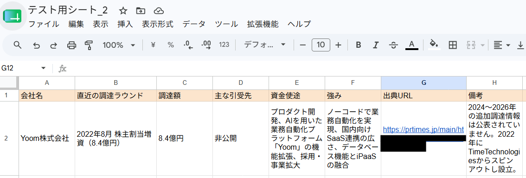Open more number formats 123
Viewport: 526px width, 178px height.
[224, 45]
